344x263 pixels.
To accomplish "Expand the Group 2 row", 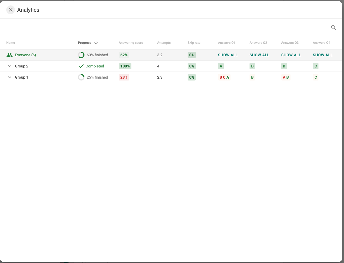I will 10,66.
